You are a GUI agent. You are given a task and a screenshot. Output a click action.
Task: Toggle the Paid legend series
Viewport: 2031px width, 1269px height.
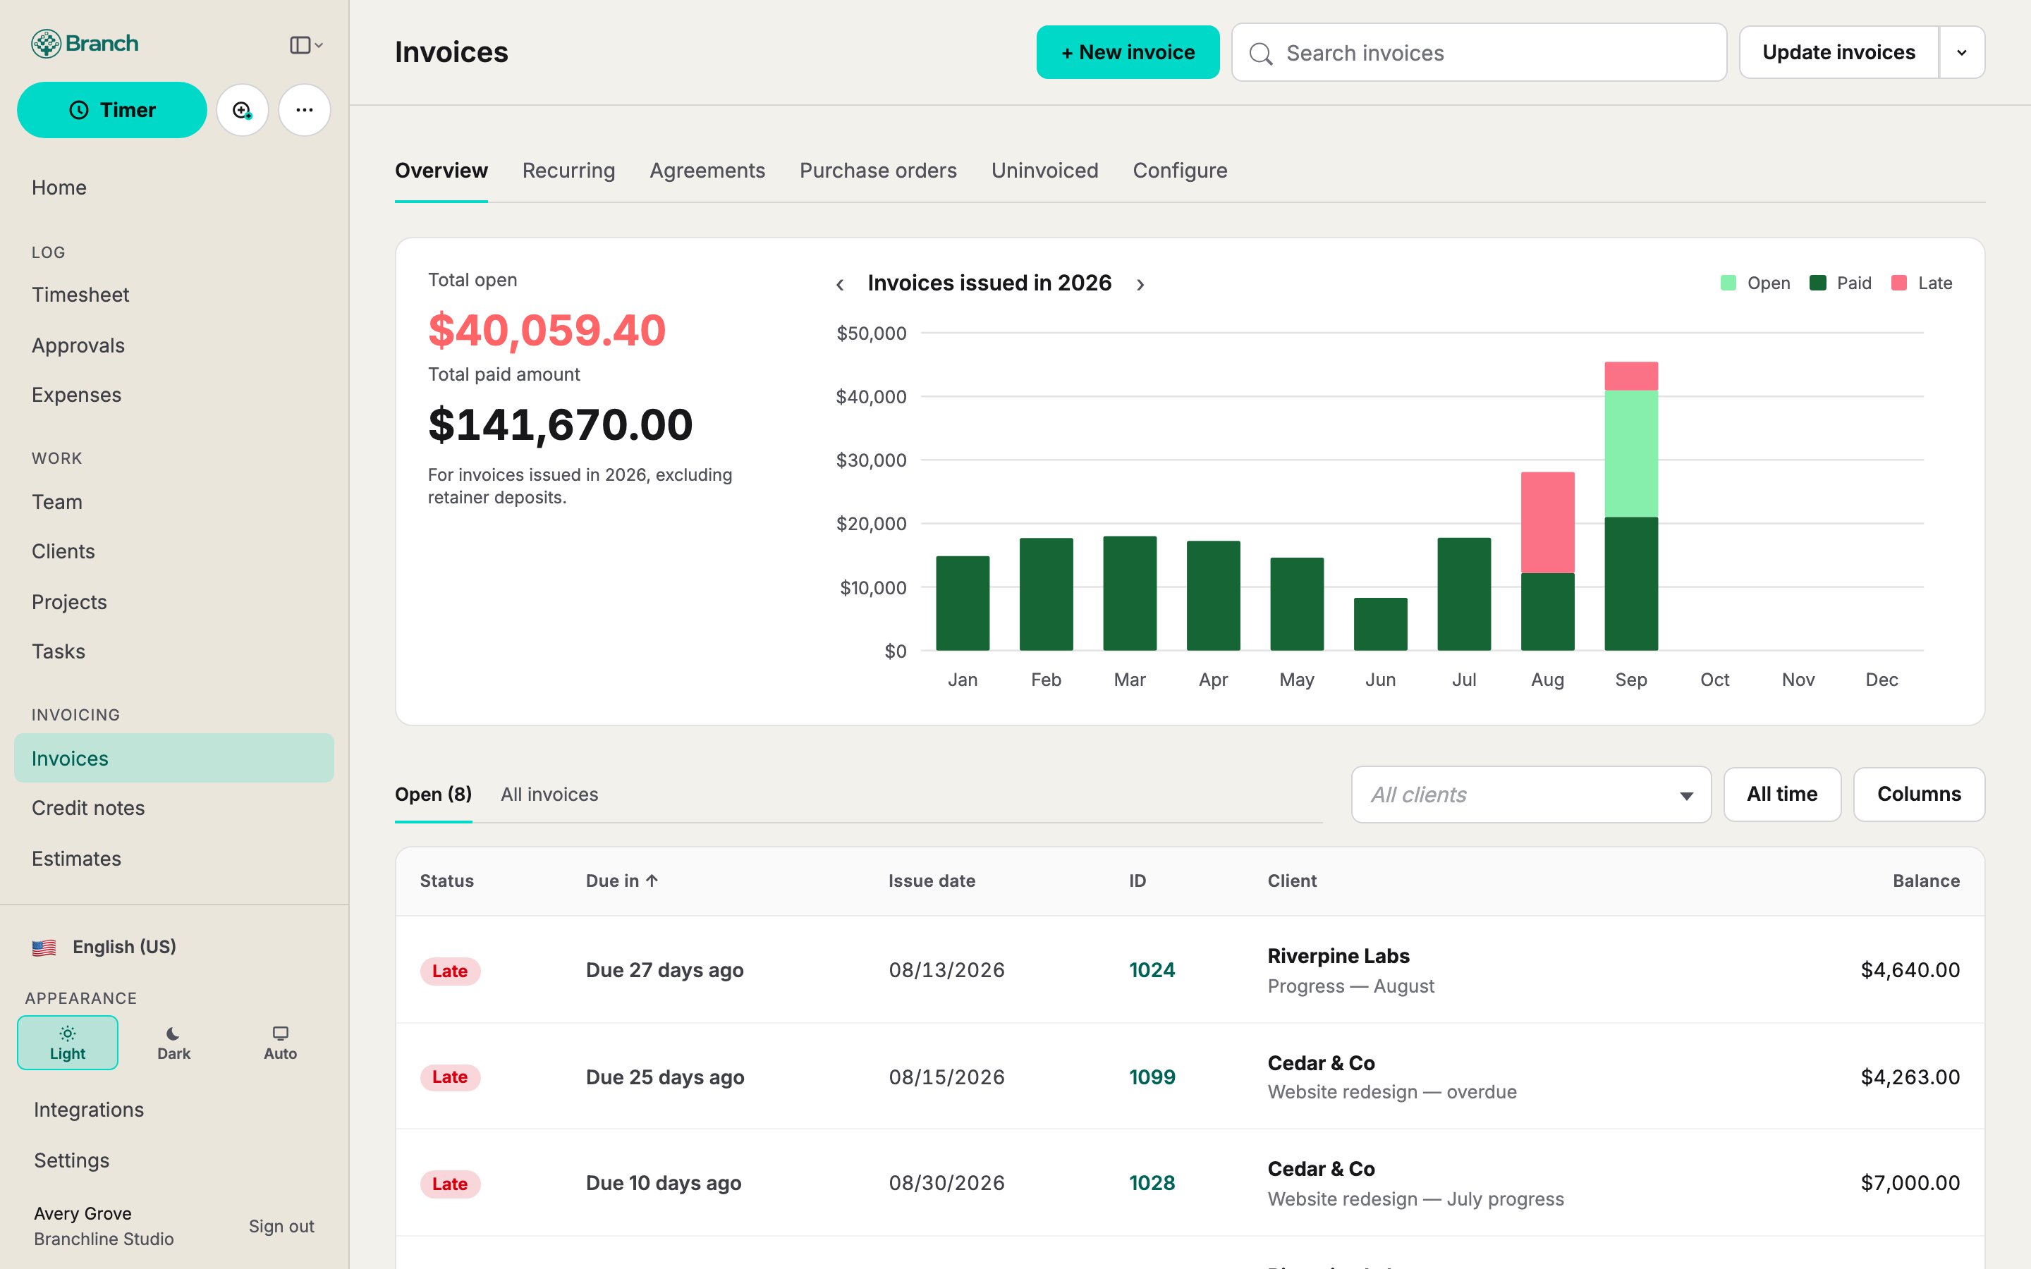(1841, 283)
